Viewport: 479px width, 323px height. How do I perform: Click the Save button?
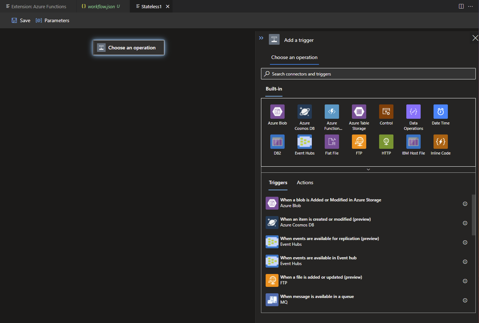pos(21,20)
